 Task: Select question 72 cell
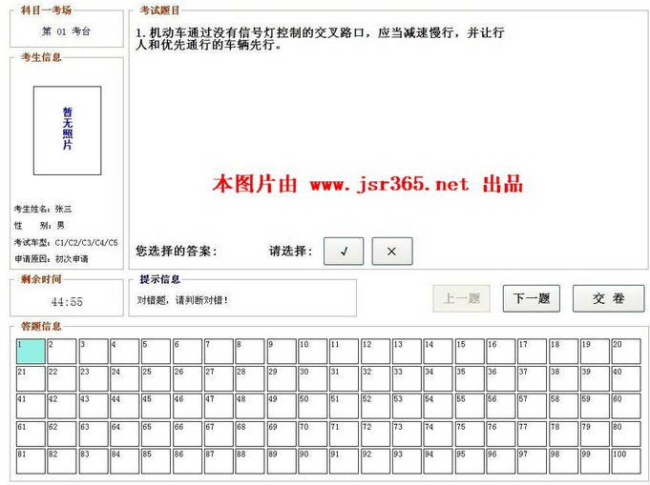coord(375,434)
